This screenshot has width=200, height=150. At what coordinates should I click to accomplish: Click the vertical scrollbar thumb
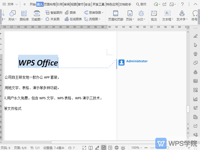pyautogui.click(x=188, y=109)
